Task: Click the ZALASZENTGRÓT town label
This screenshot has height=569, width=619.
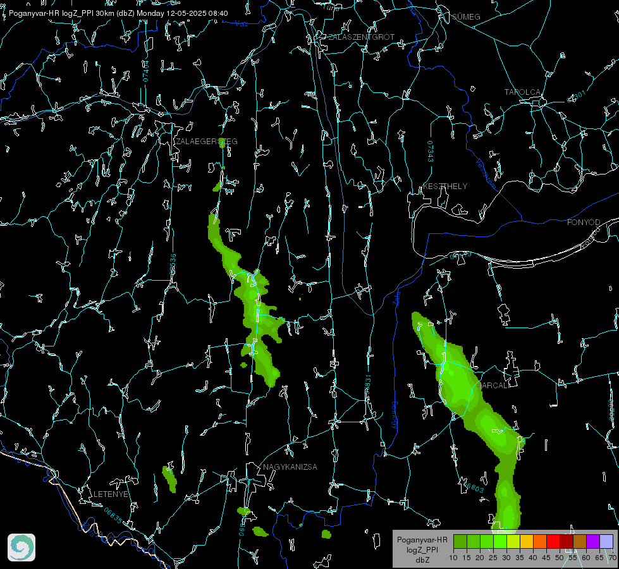Action: 361,37
